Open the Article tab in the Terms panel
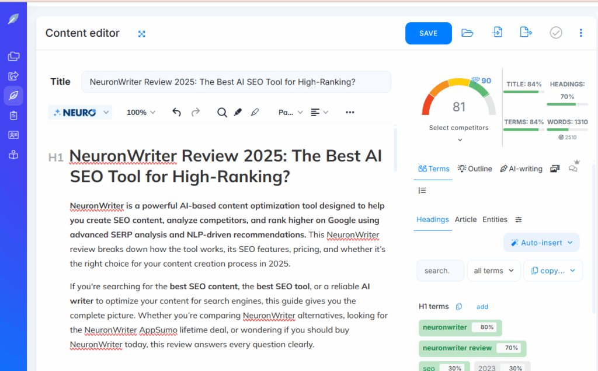598x371 pixels. [465, 219]
